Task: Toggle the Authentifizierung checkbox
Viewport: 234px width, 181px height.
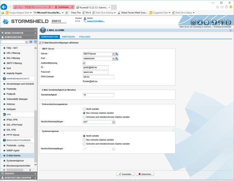Action: (84, 63)
